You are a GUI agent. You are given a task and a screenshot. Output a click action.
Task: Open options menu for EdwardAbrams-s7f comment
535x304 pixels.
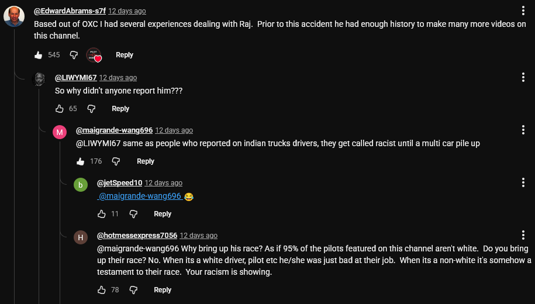point(523,11)
